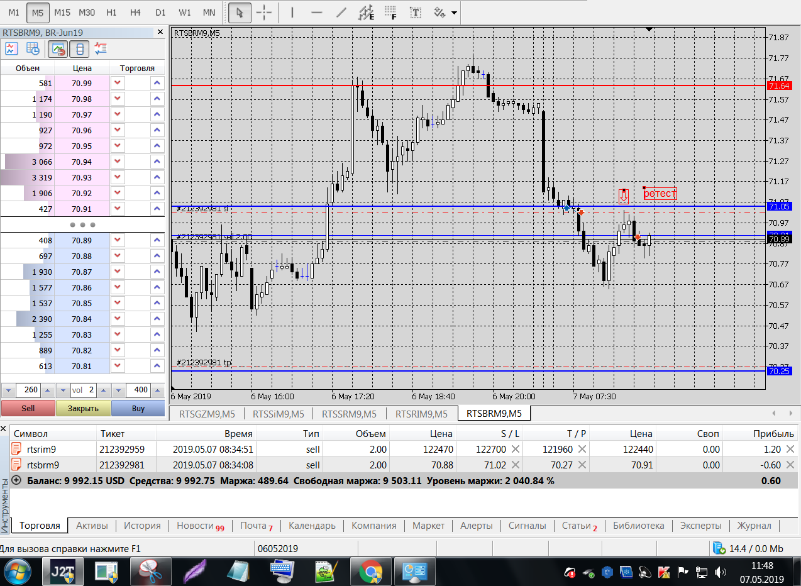Viewport: 801px width, 586px height.
Task: Select the horizontal line drawing tool
Action: pyautogui.click(x=317, y=12)
